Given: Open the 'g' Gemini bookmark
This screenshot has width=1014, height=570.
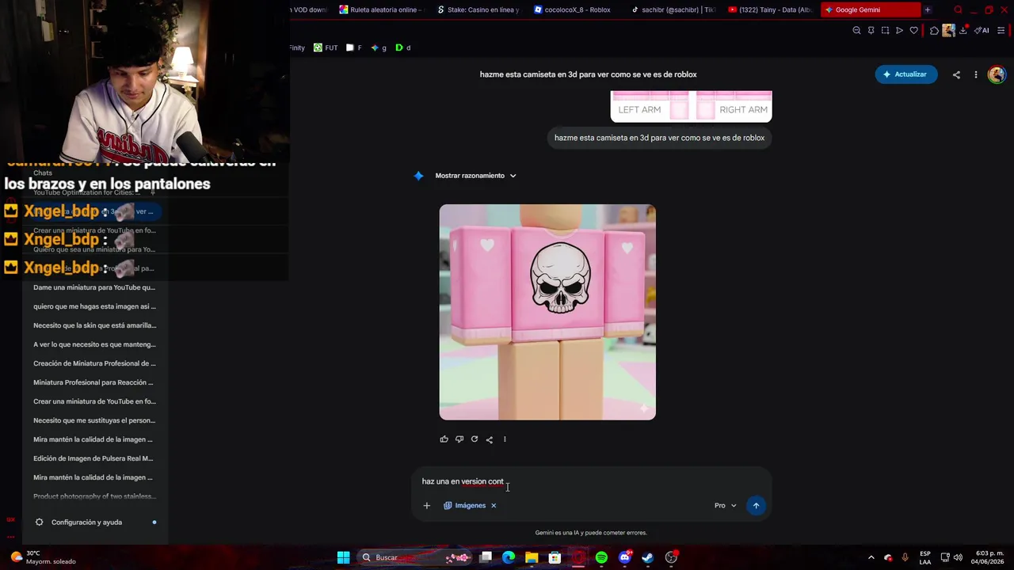Looking at the screenshot, I should pos(379,47).
